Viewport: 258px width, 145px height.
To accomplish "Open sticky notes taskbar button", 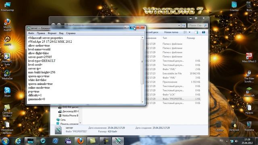I will tap(92, 141).
